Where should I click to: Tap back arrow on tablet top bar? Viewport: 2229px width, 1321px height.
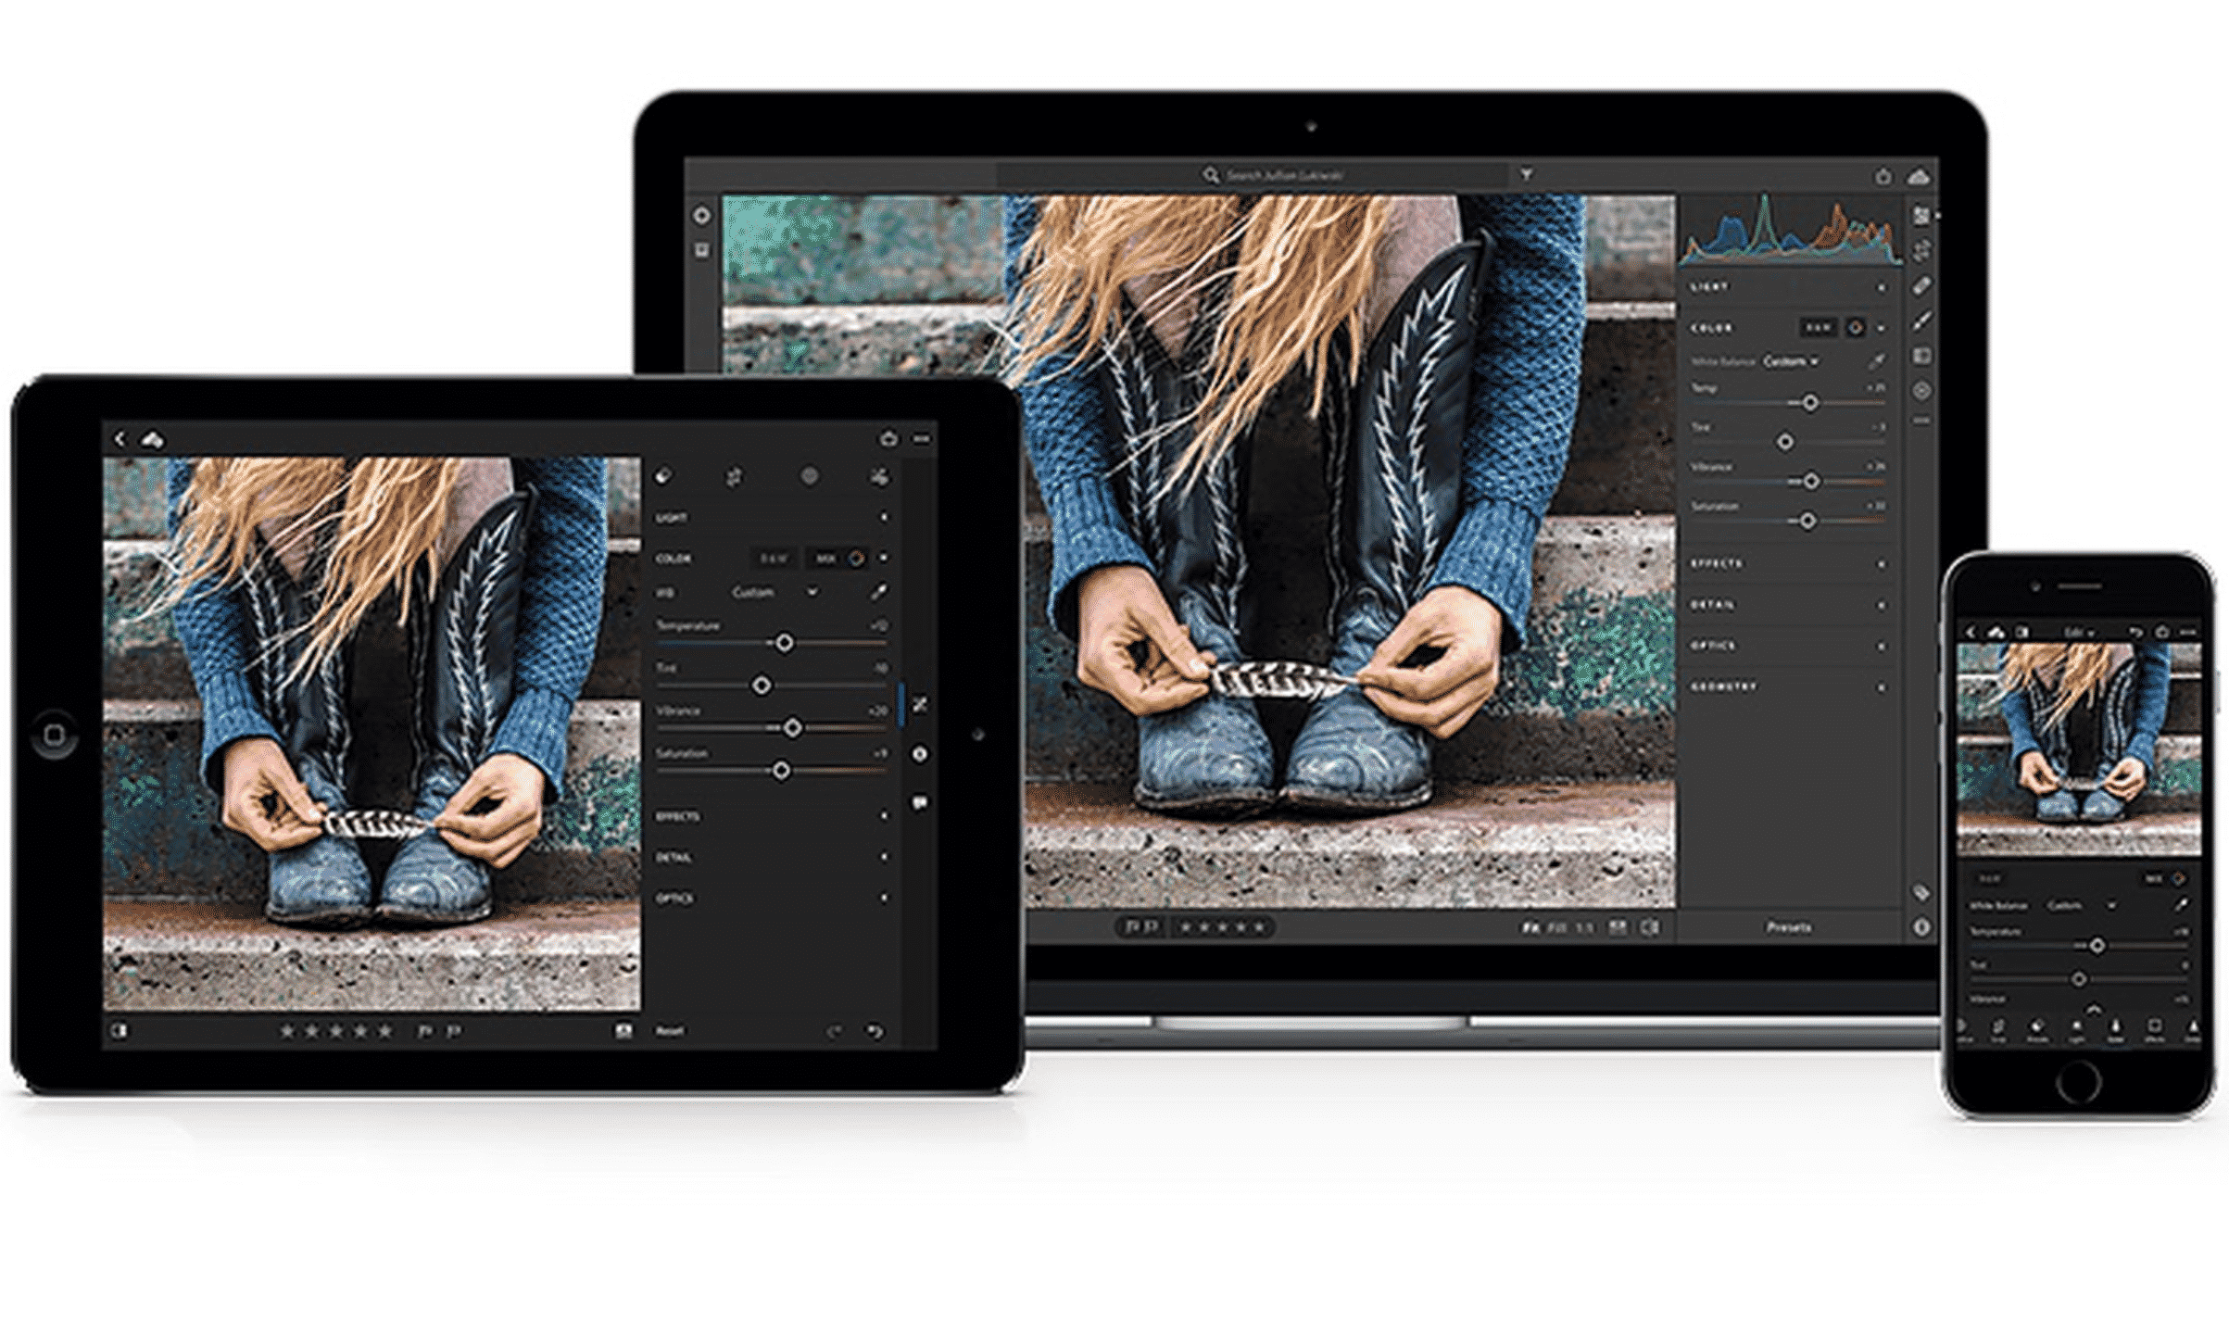120,438
